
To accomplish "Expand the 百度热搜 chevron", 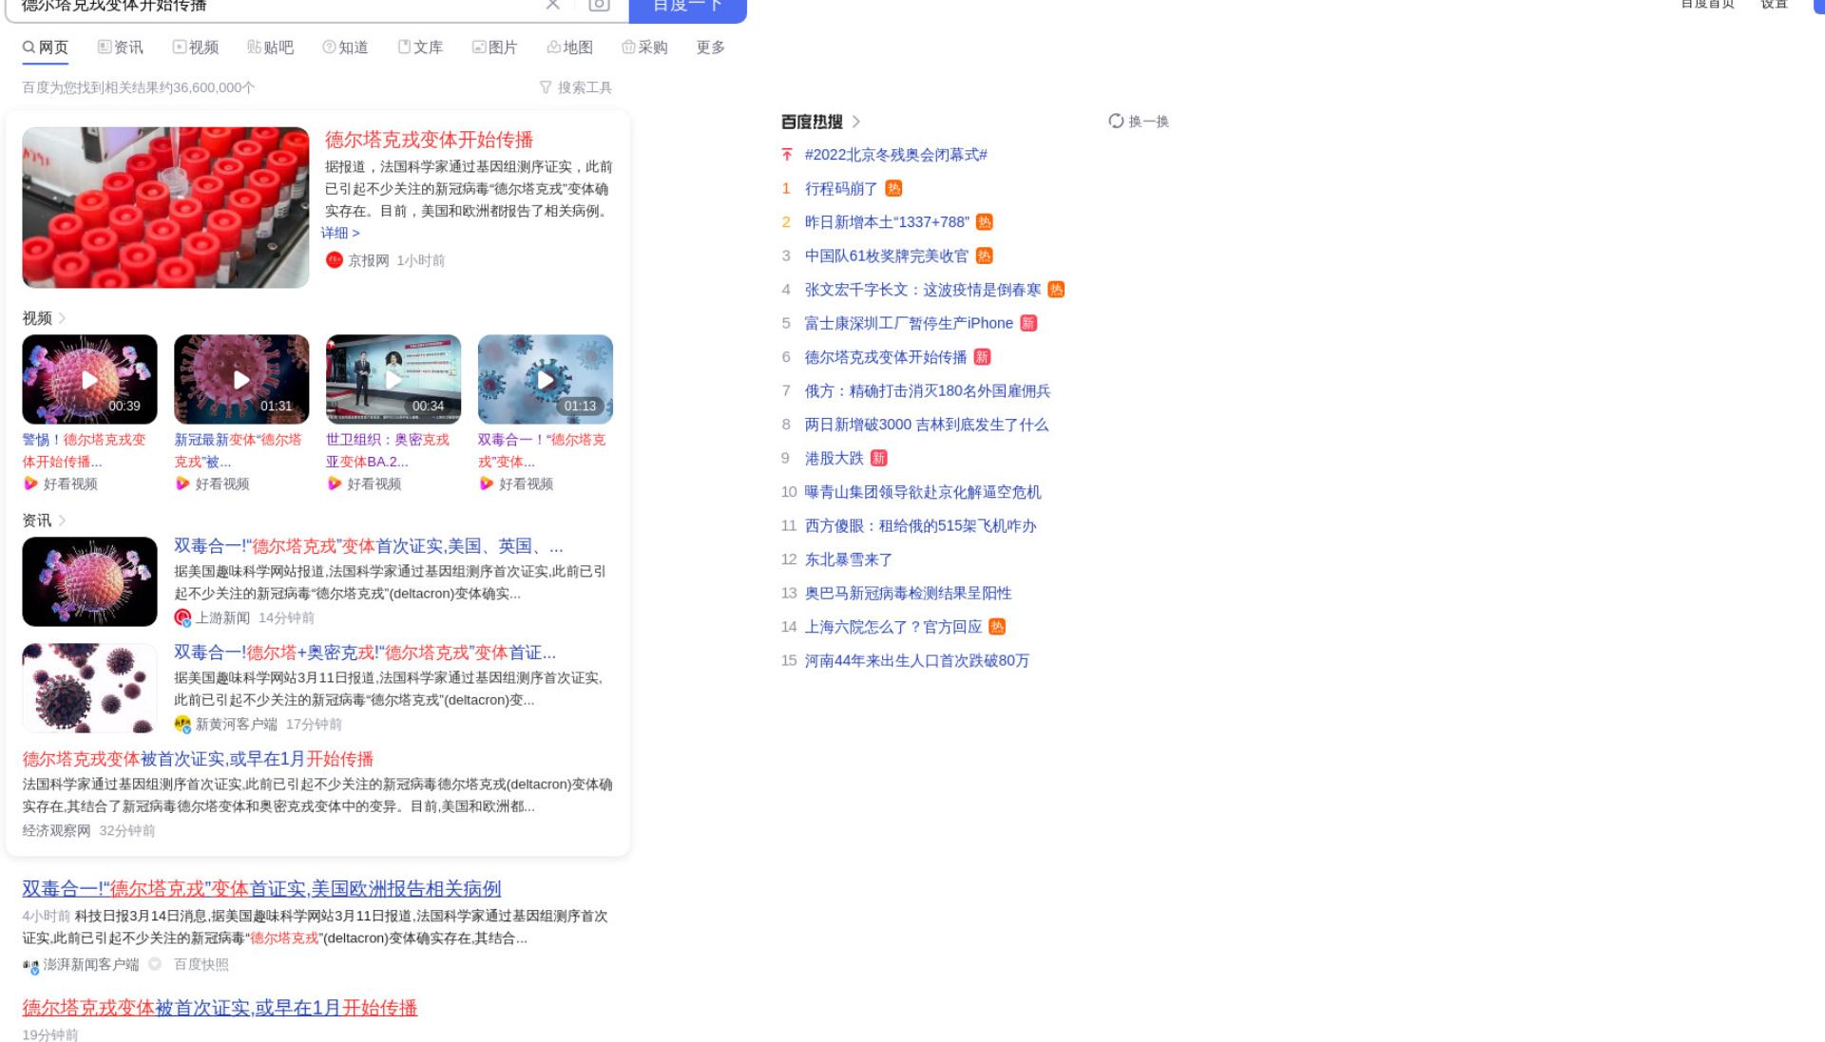I will point(856,122).
